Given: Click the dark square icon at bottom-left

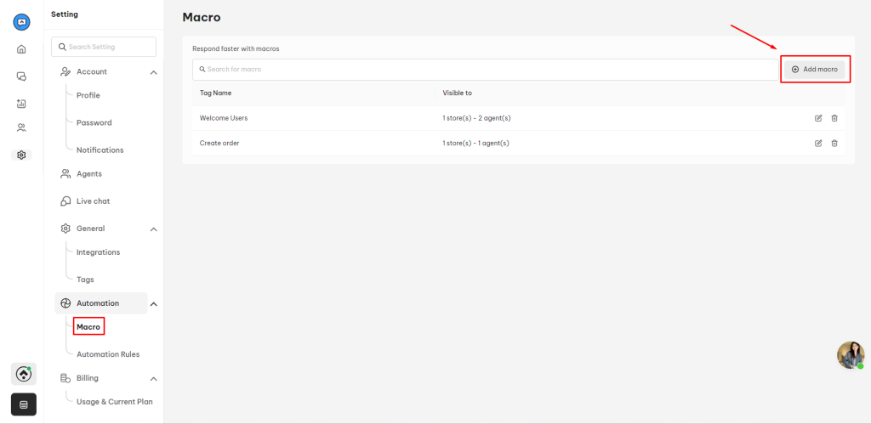Looking at the screenshot, I should click(x=23, y=404).
